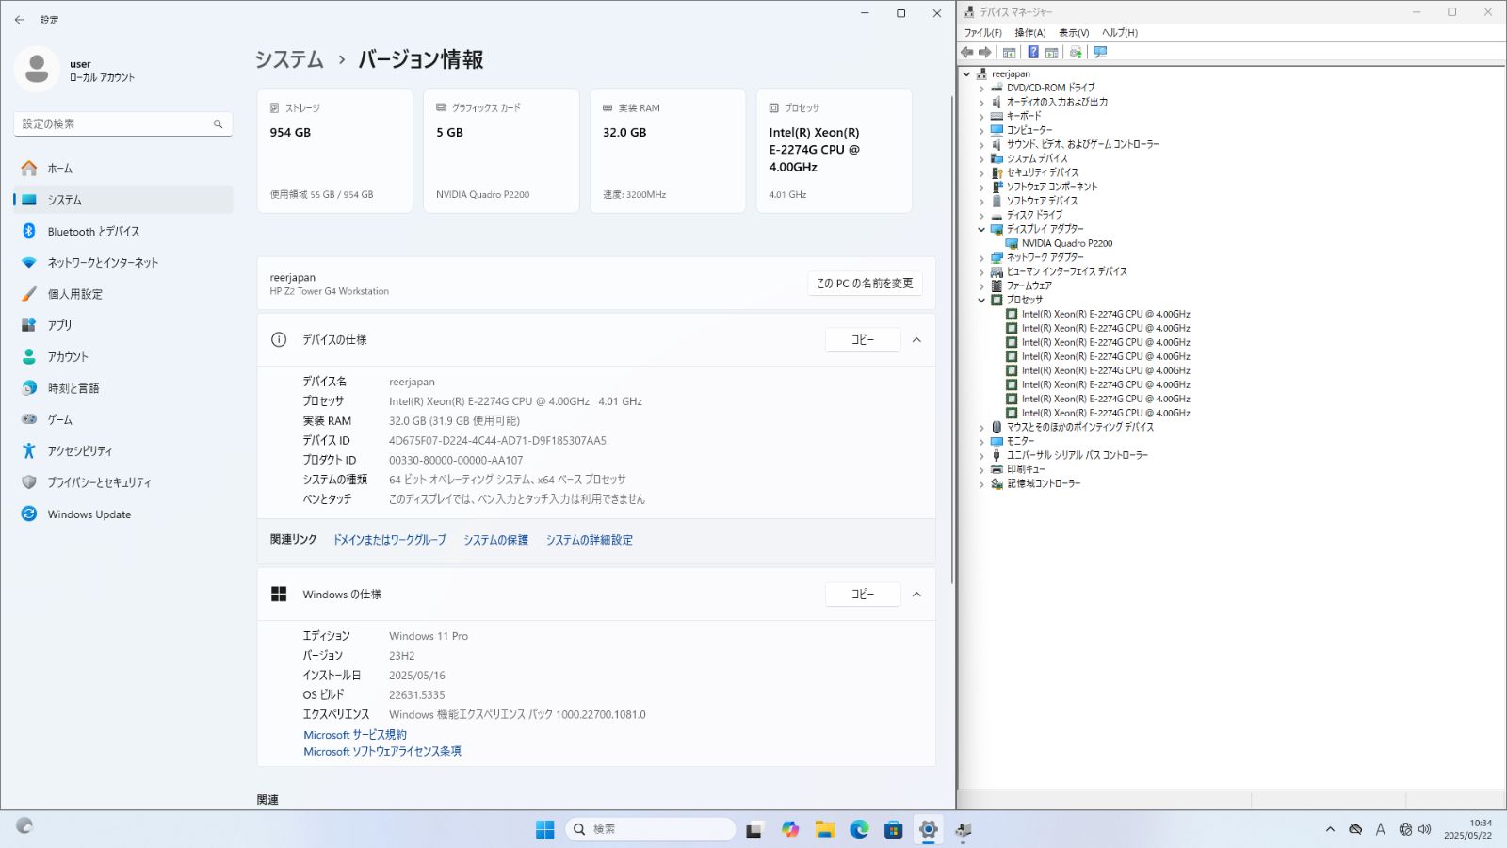Image resolution: width=1507 pixels, height=848 pixels.
Task: Open the 表示(V) menu in Device Manager
Action: pos(1074,33)
